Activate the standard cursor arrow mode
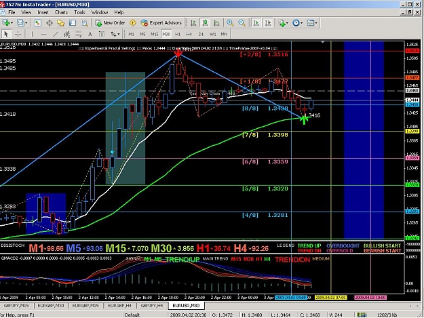This screenshot has height=318, width=424. click(6, 35)
